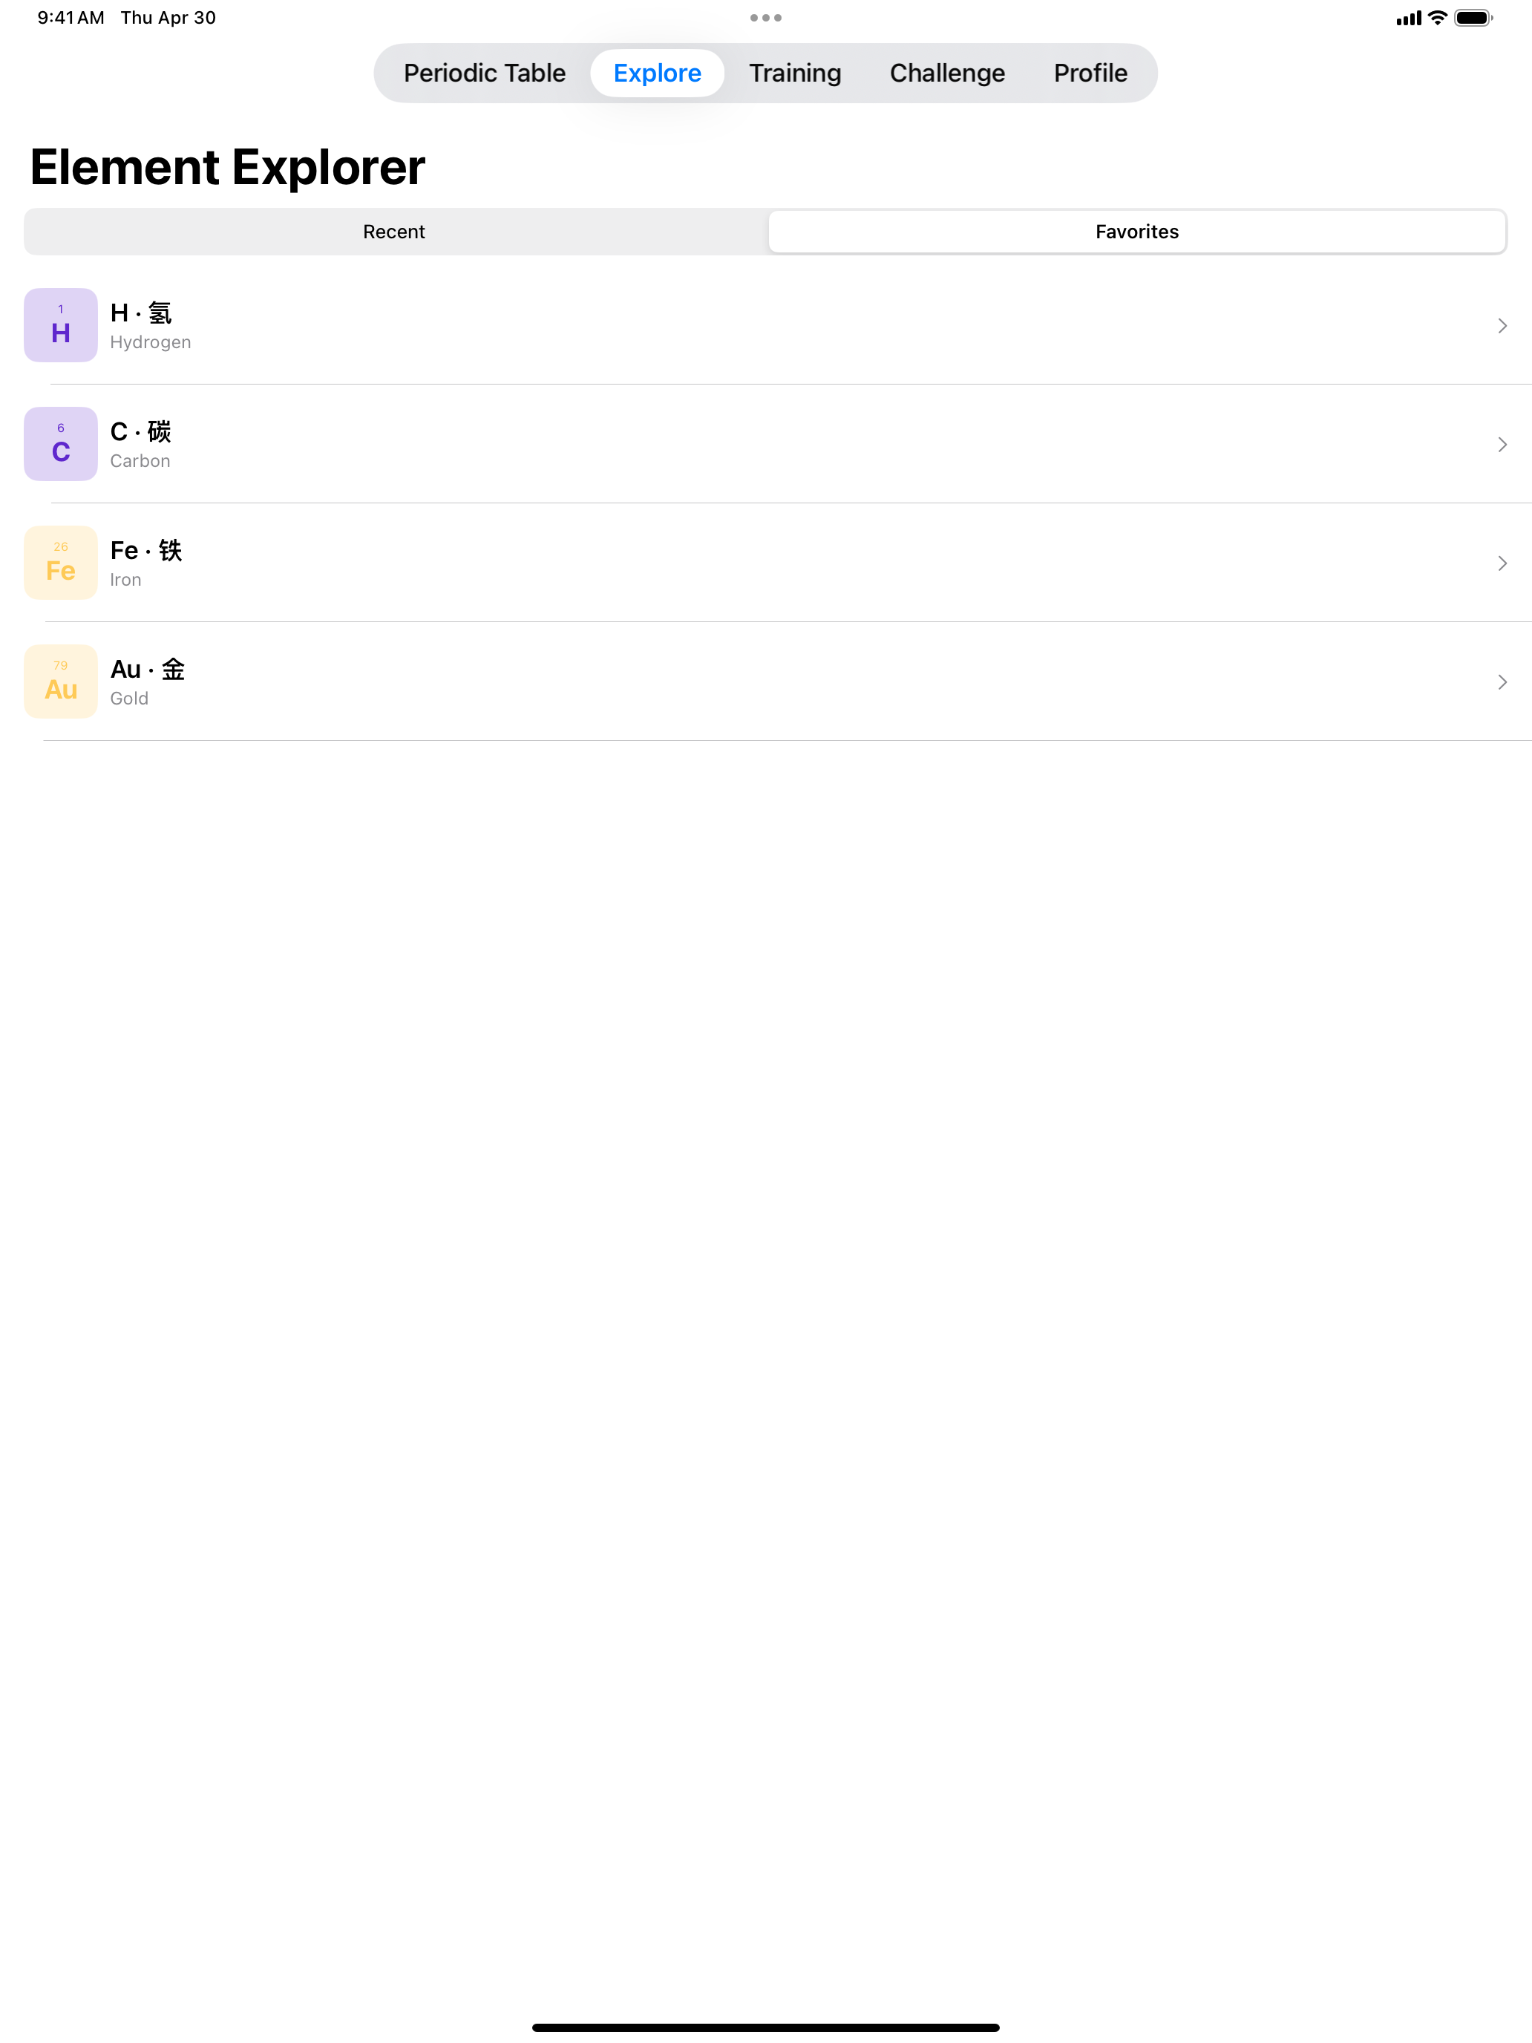
Task: Open Iron details via its chevron
Action: pyautogui.click(x=1502, y=563)
